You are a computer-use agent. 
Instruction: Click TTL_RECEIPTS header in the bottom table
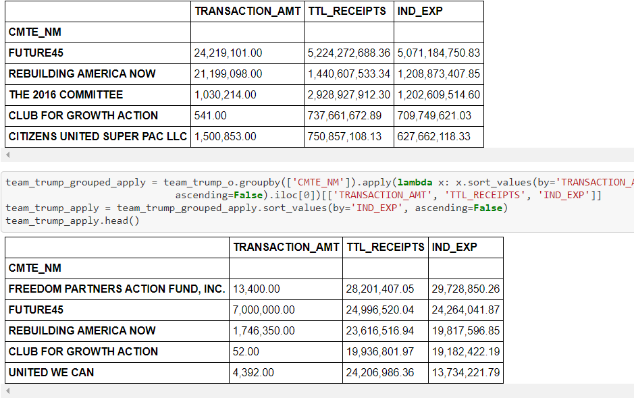(386, 247)
